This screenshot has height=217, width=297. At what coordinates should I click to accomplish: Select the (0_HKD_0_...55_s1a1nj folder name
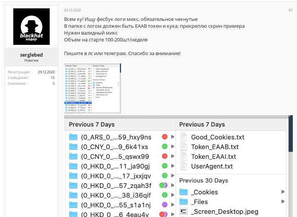[x=116, y=205]
